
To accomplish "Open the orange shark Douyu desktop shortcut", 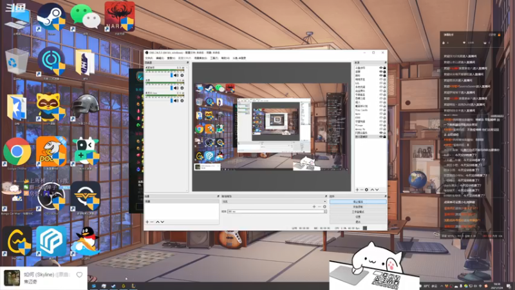I will (x=51, y=151).
